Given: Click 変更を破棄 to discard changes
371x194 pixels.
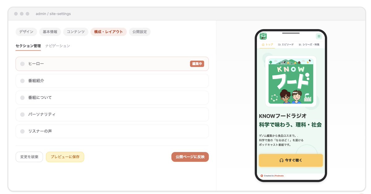Looking at the screenshot, I should coord(29,157).
